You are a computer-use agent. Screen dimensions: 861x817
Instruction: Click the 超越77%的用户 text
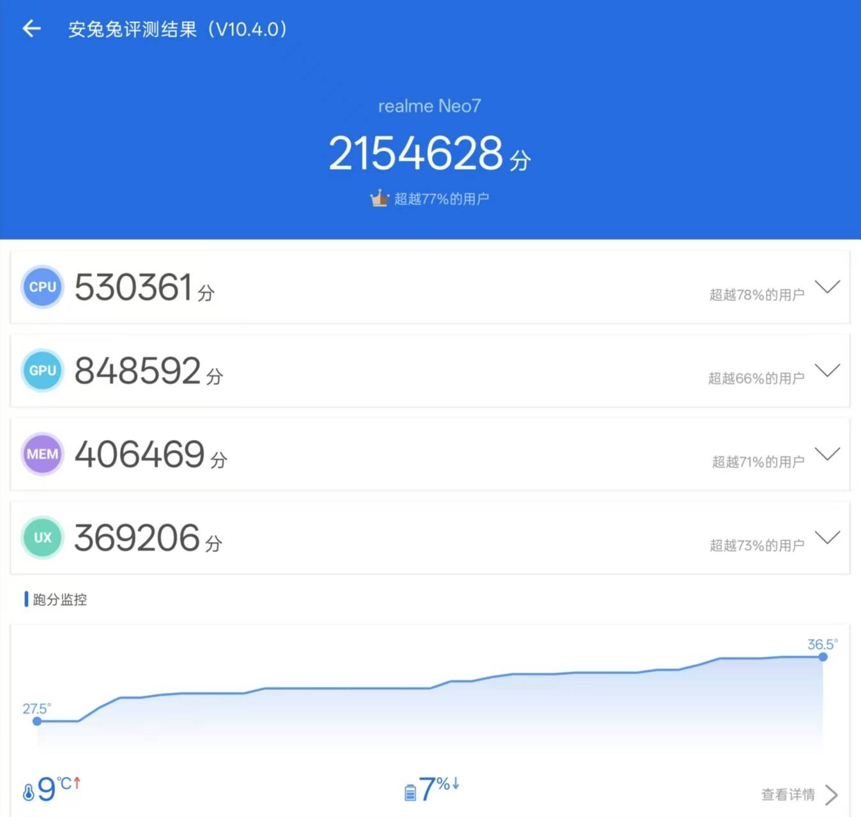point(441,199)
